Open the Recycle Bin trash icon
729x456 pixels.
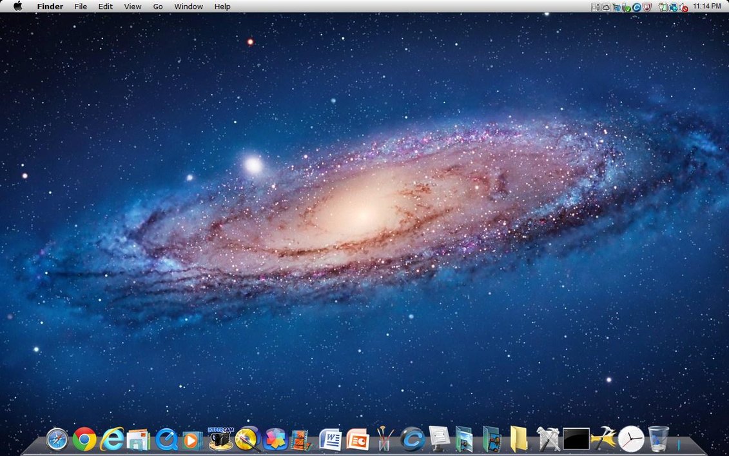coord(658,439)
